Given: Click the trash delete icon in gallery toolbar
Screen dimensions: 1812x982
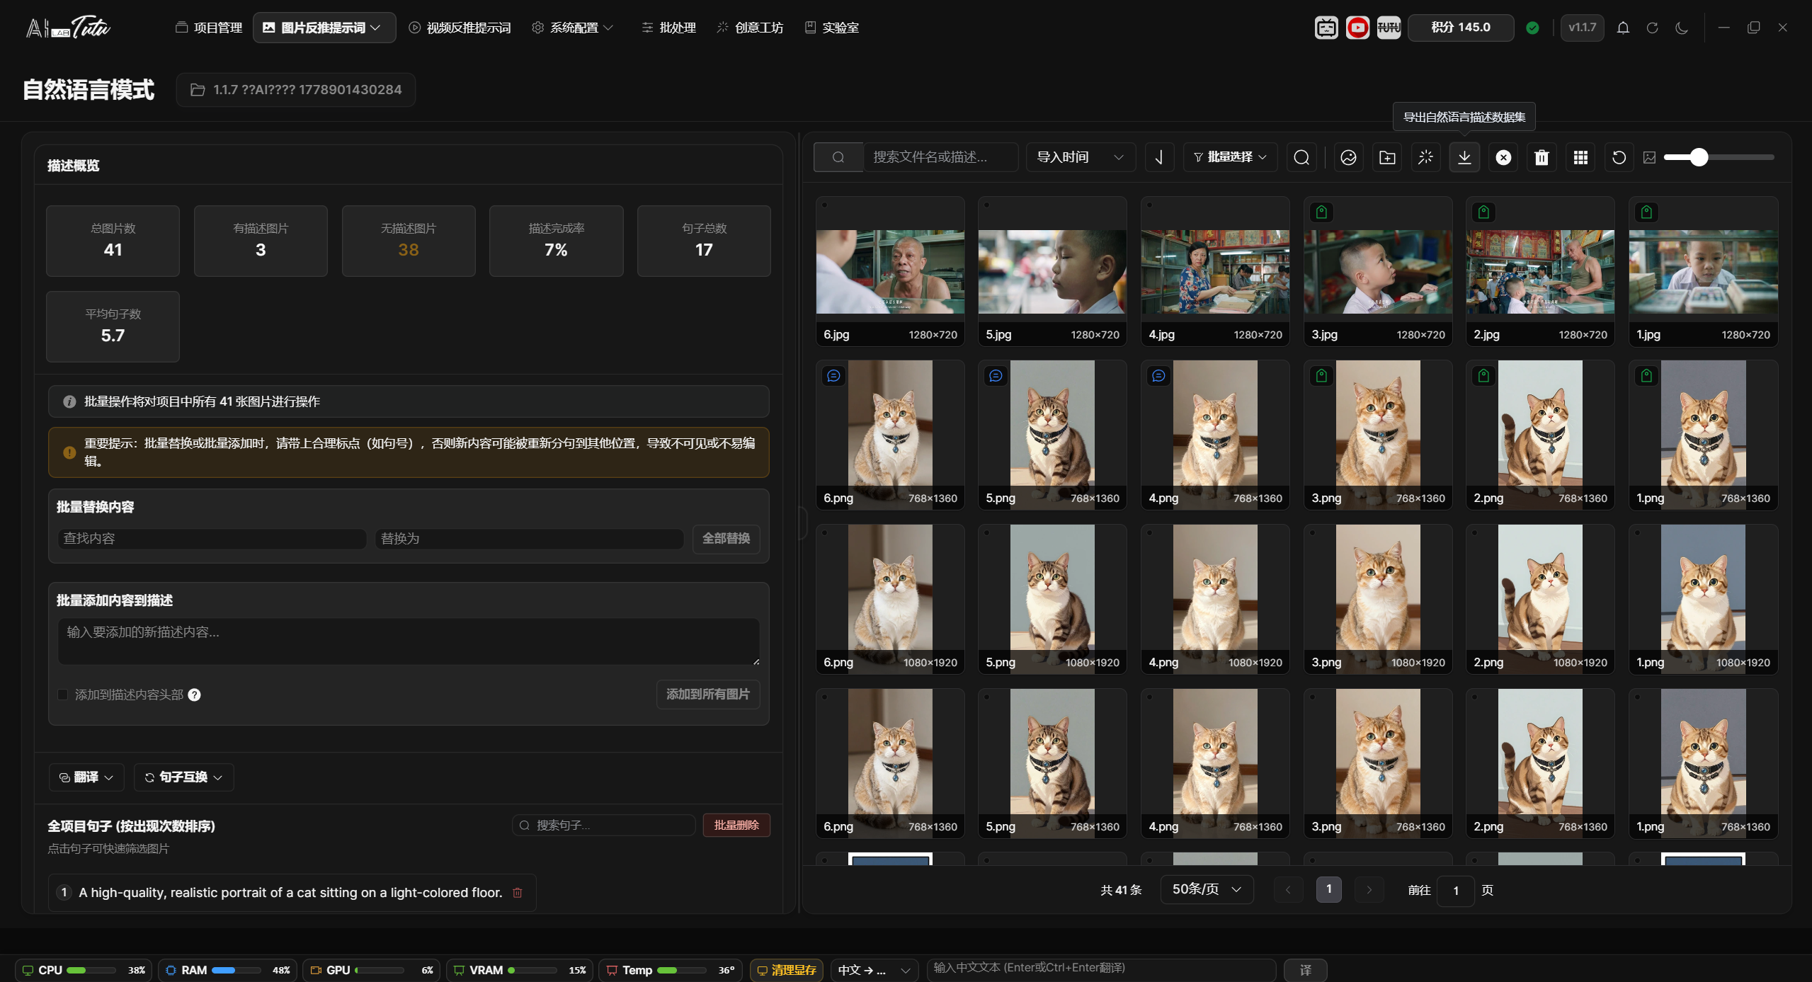Looking at the screenshot, I should 1542,157.
